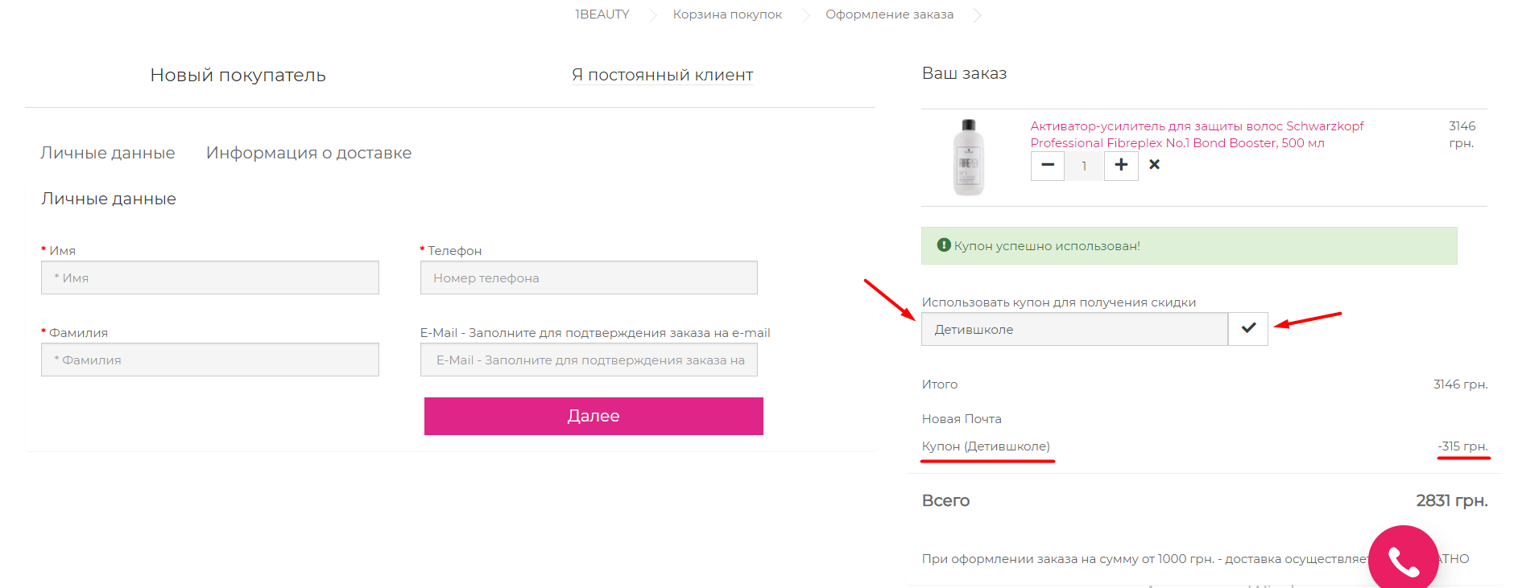This screenshot has width=1518, height=588.
Task: Increase product quantity with plus button
Action: click(1121, 166)
